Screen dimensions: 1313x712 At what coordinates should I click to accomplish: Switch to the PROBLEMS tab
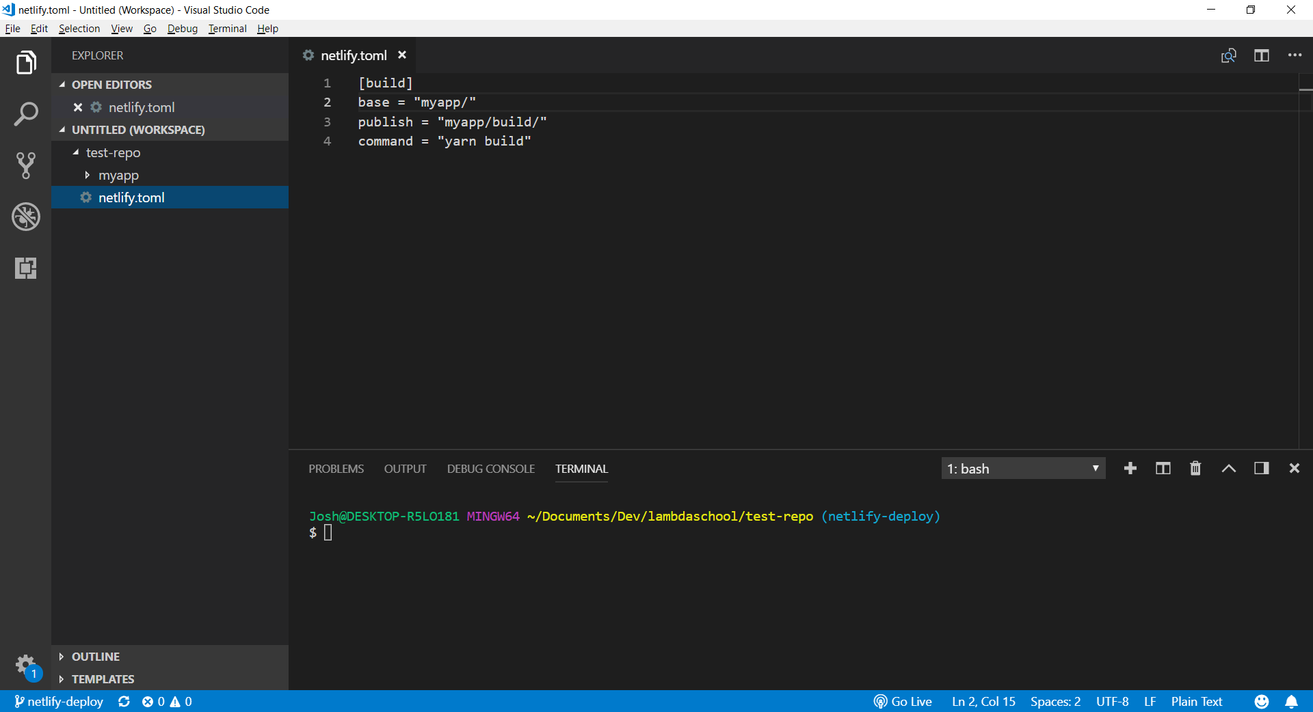click(336, 469)
